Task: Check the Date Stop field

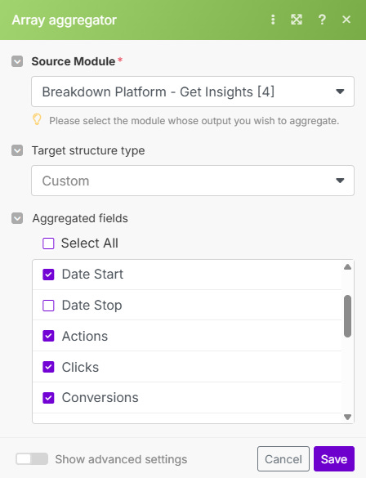Action: [48, 306]
